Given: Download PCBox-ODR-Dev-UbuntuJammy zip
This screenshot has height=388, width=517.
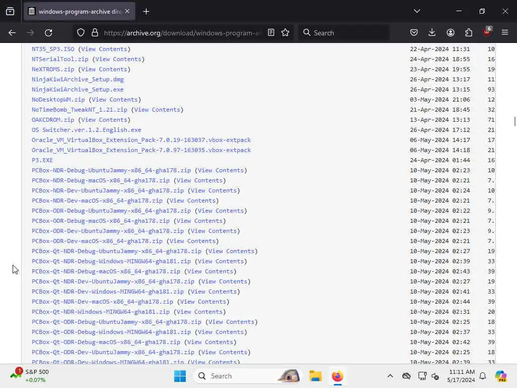Looking at the screenshot, I should pos(108,231).
